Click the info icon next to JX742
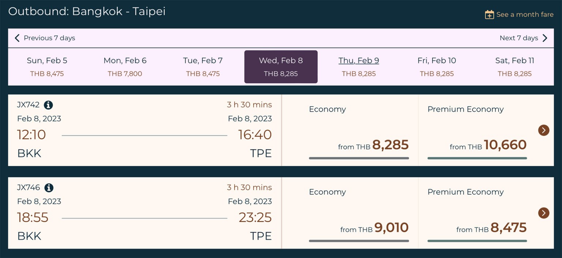 (x=48, y=105)
